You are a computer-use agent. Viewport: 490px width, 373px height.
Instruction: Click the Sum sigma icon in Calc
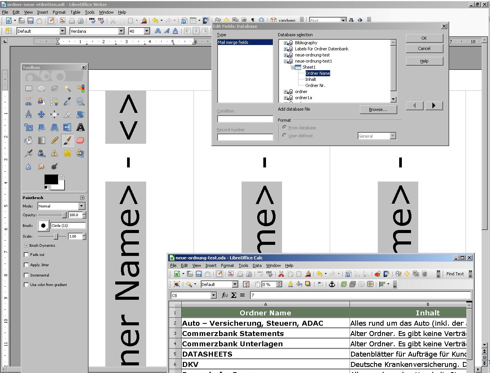click(x=234, y=295)
